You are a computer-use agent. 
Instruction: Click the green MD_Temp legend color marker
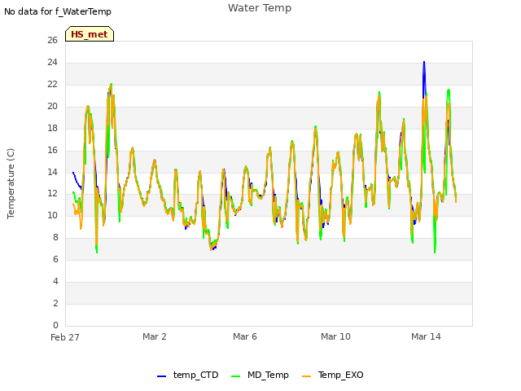tap(235, 376)
